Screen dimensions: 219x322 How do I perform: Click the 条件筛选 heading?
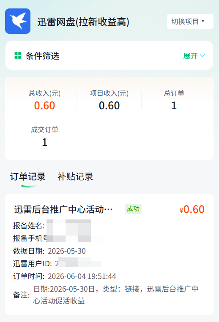[43, 56]
